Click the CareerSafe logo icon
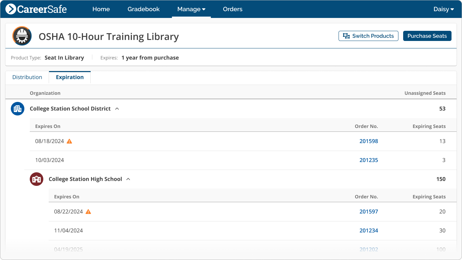 [x=11, y=9]
